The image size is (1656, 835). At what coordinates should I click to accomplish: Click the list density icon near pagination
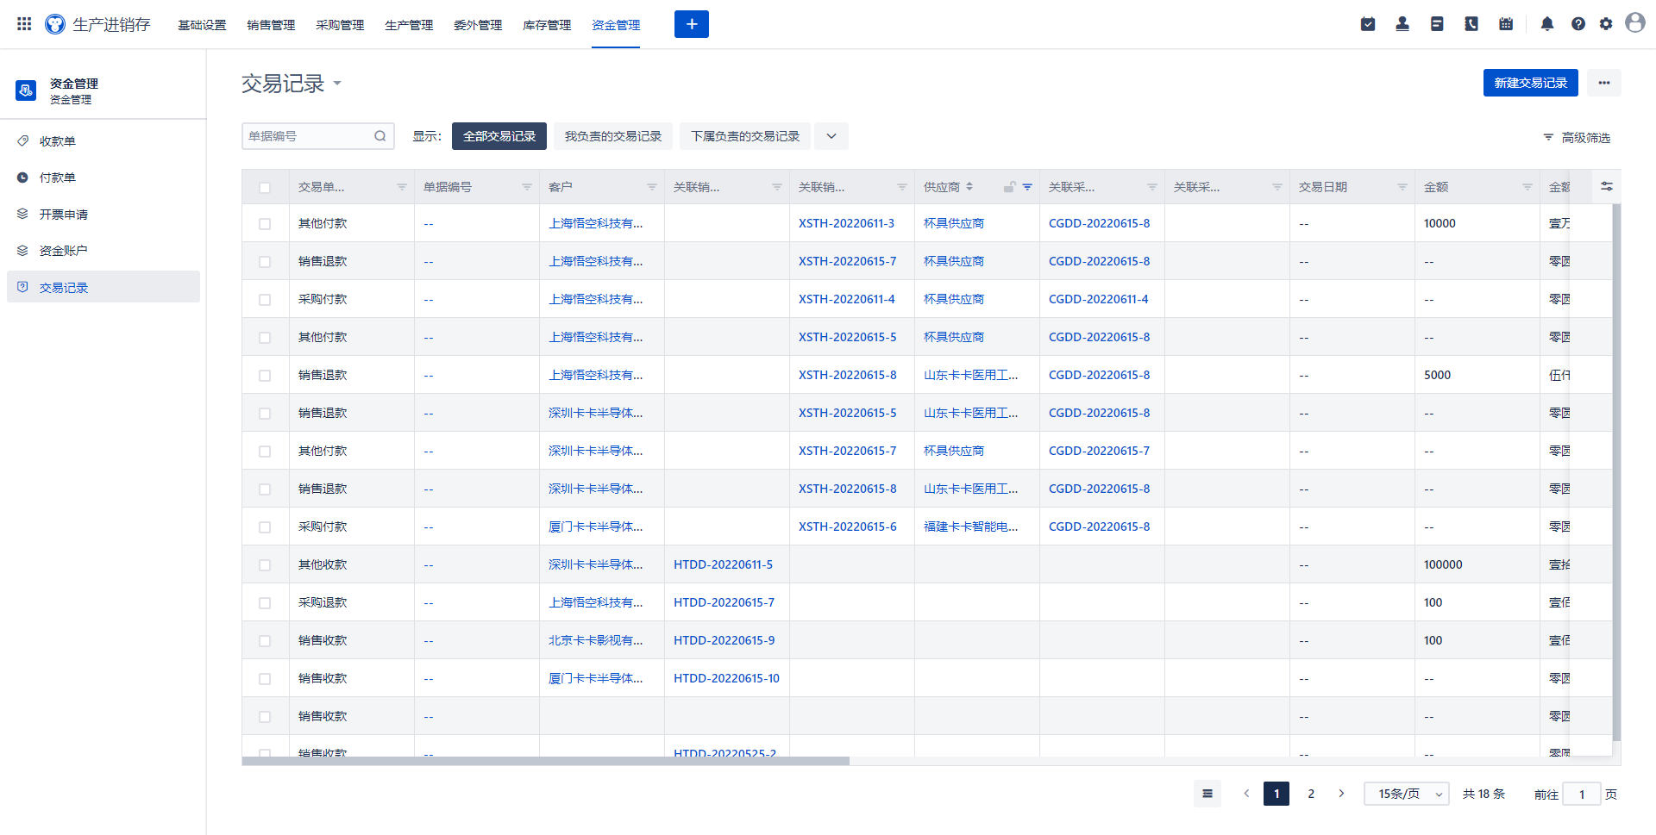[x=1207, y=794]
